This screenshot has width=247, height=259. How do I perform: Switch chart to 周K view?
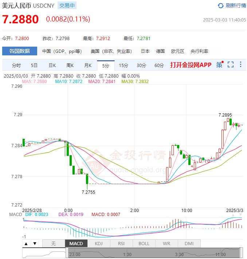(70, 66)
